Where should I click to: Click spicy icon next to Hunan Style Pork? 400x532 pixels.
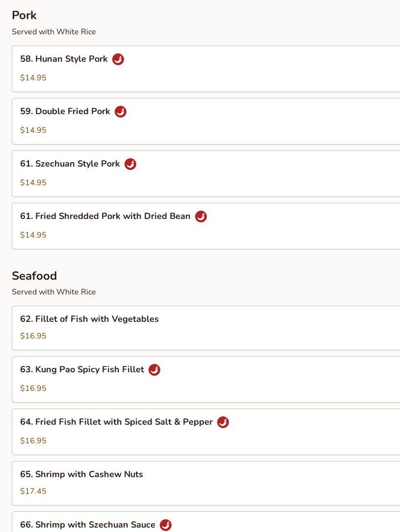point(118,59)
